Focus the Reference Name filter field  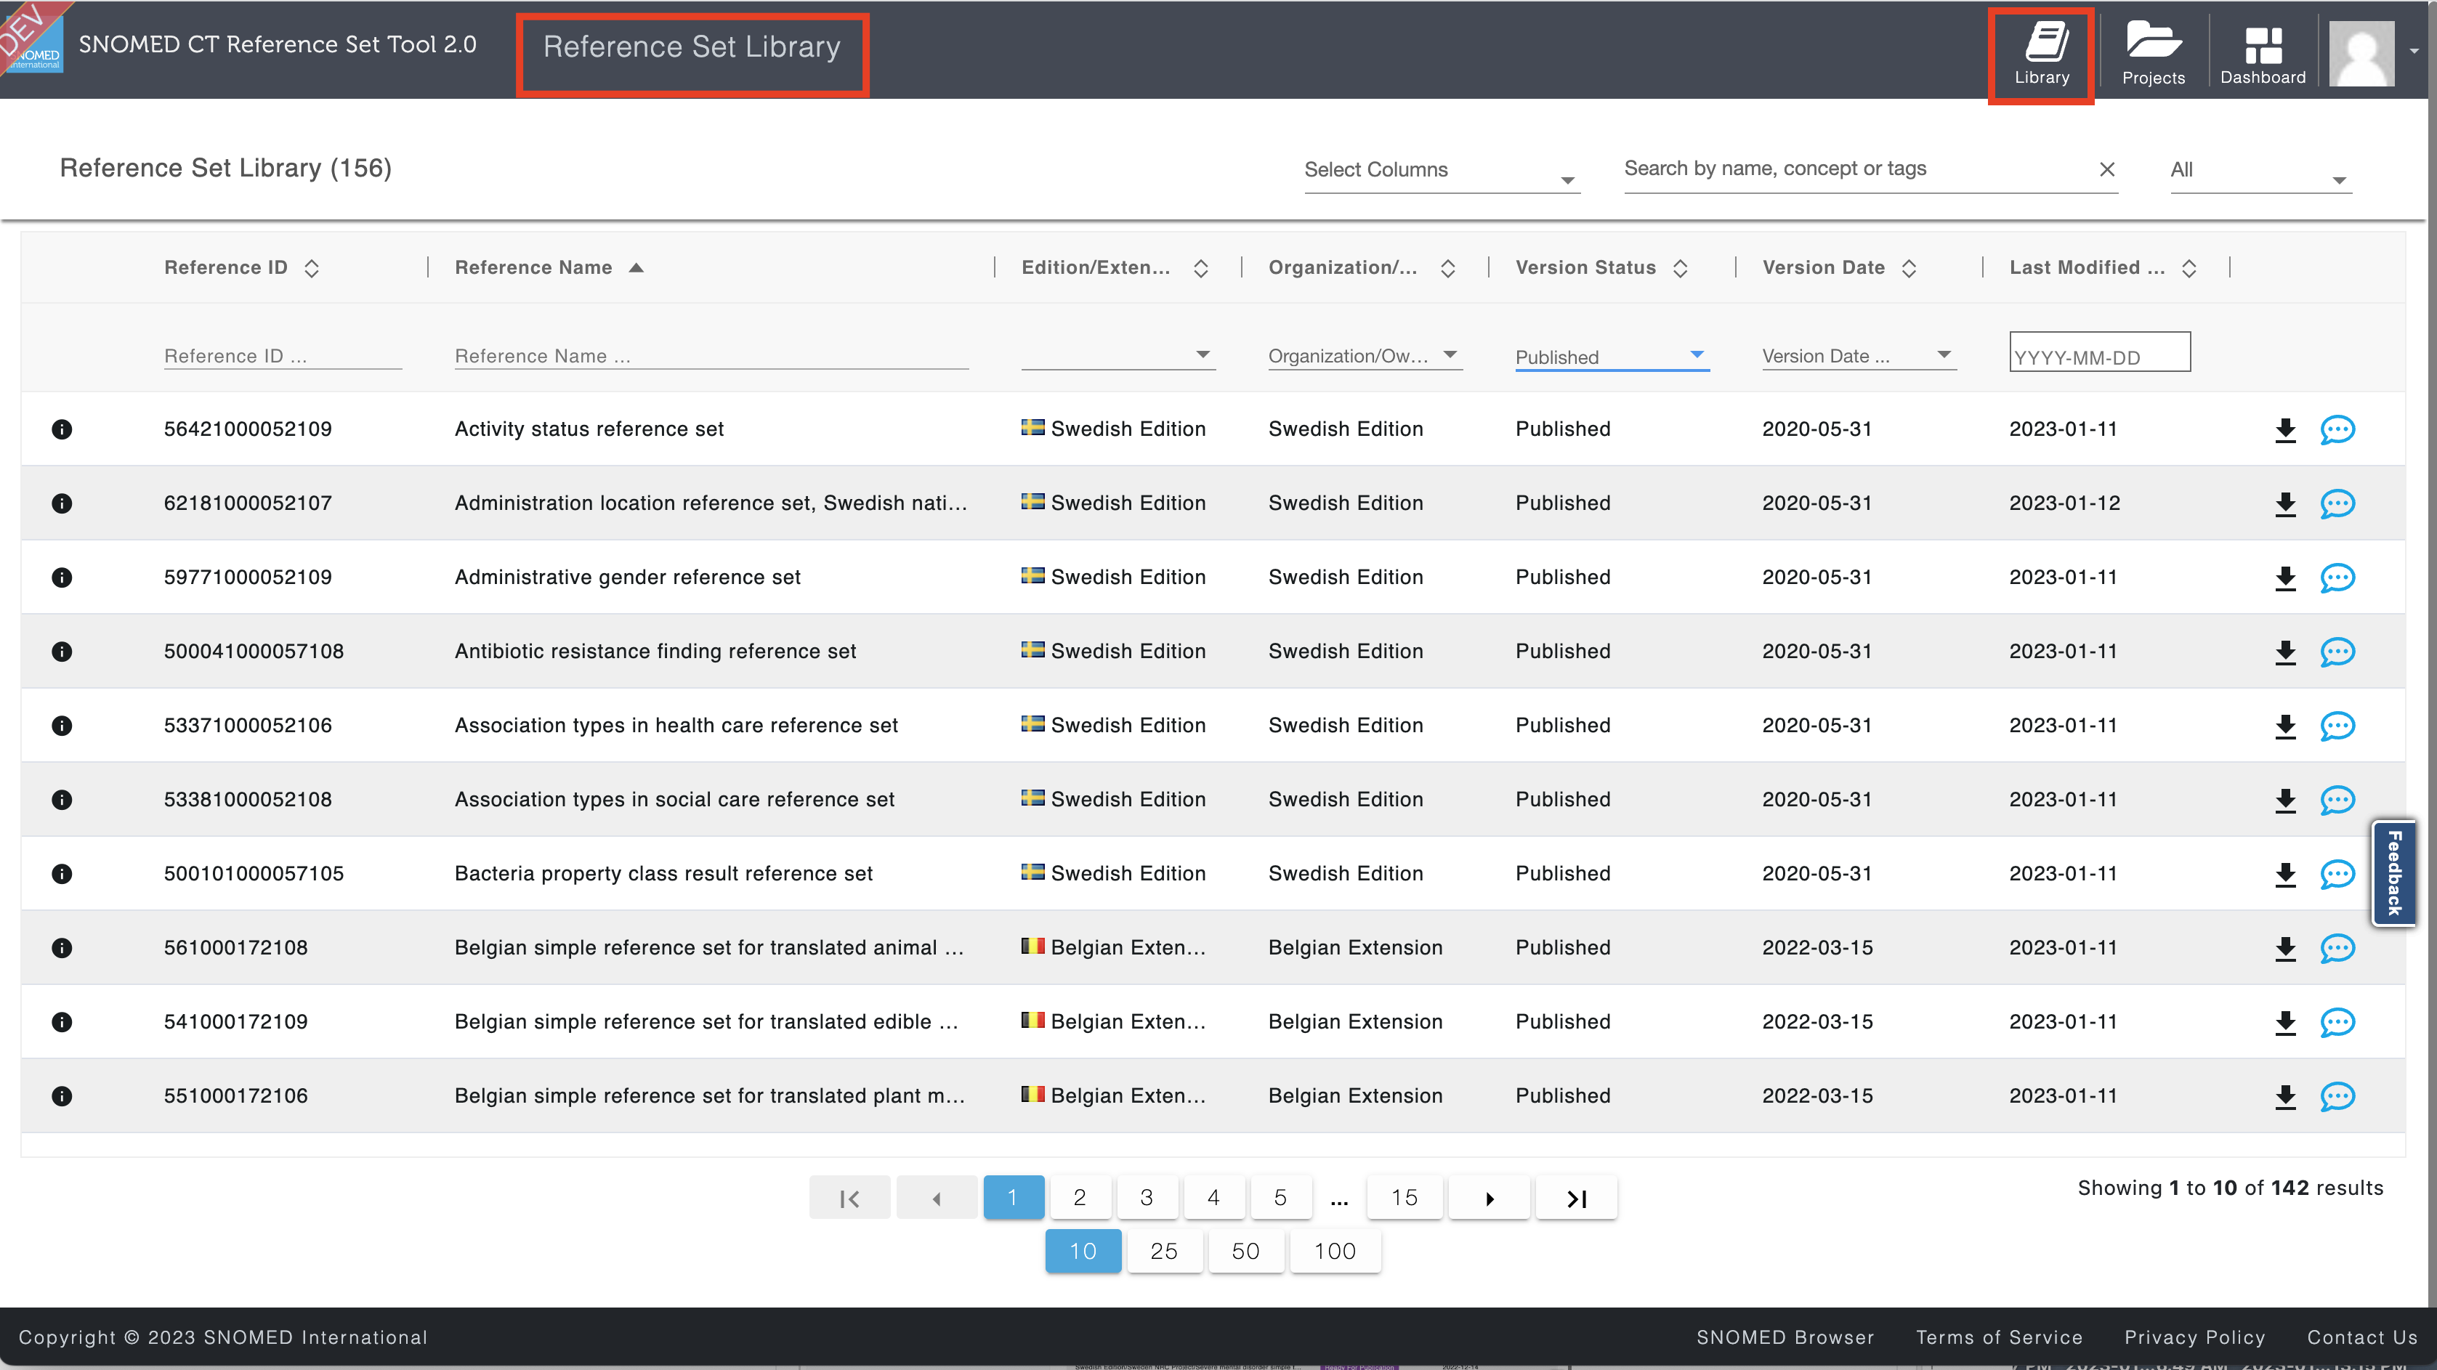(x=711, y=357)
